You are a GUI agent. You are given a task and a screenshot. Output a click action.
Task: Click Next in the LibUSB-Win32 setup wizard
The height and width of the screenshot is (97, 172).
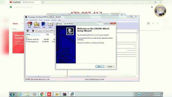click(100, 67)
